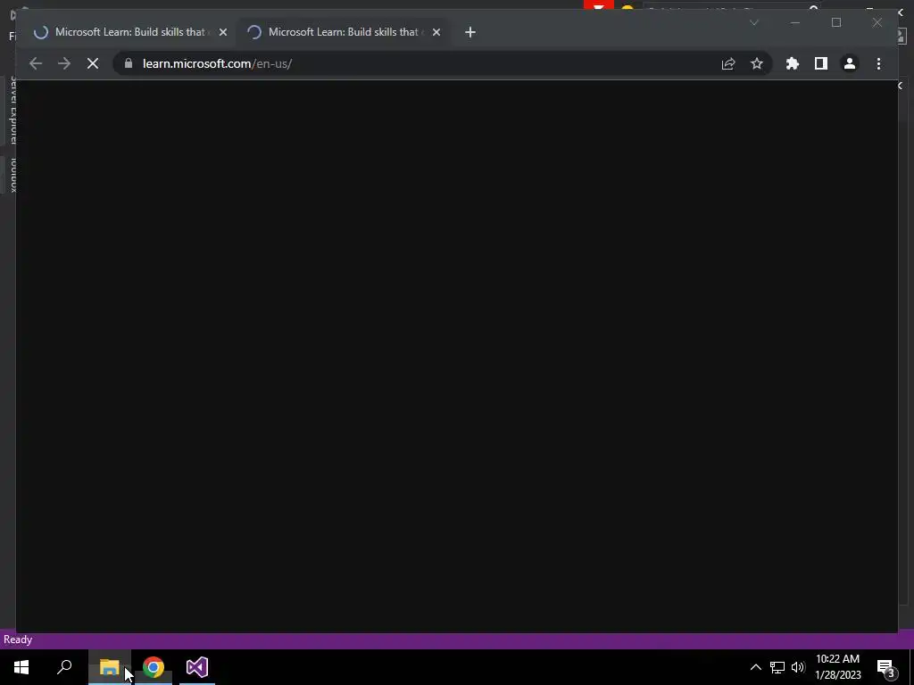
Task: Show hidden system tray icons
Action: 755,667
